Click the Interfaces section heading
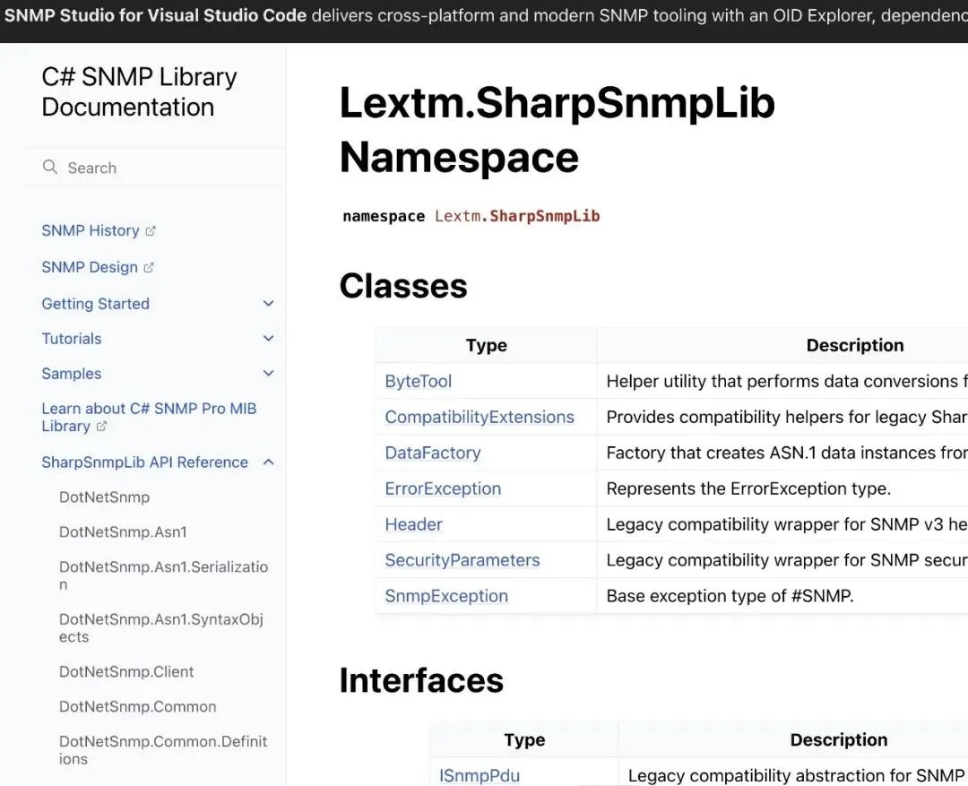 [421, 680]
